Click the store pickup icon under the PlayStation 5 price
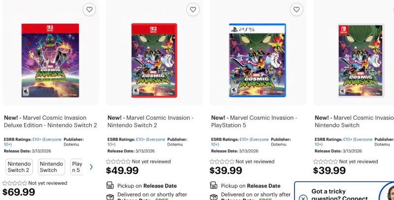The height and width of the screenshot is (200, 394). pyautogui.click(x=214, y=186)
